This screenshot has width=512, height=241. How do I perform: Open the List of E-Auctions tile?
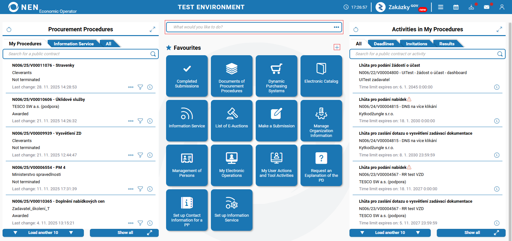(232, 121)
